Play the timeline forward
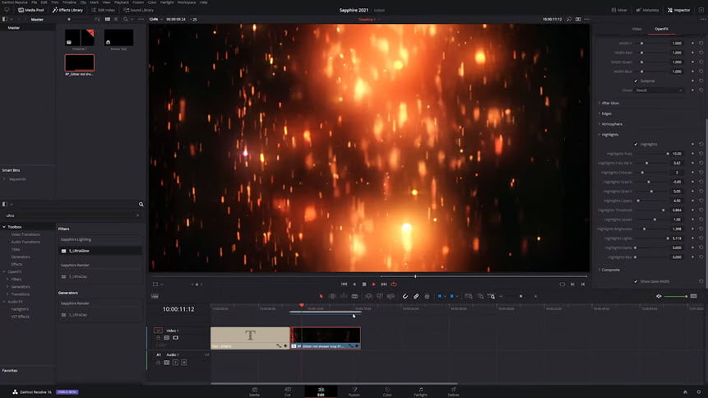This screenshot has height=398, width=708. click(374, 285)
